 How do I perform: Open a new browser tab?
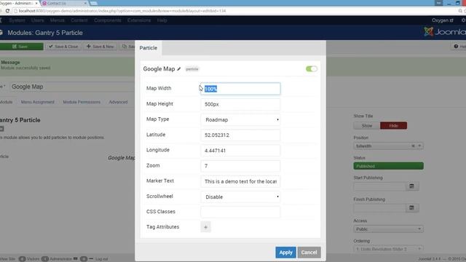94,3
